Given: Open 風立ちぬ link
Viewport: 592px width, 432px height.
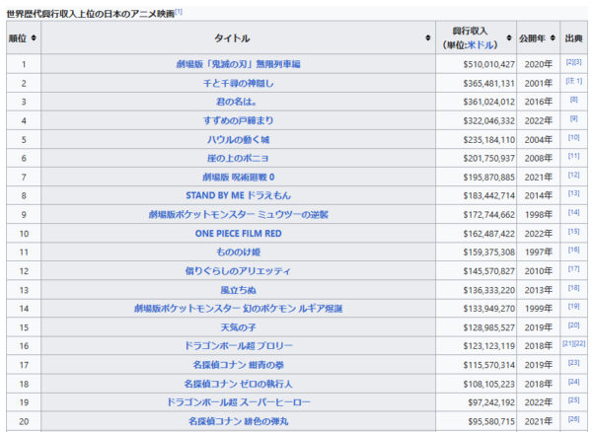Looking at the screenshot, I should point(238,290).
